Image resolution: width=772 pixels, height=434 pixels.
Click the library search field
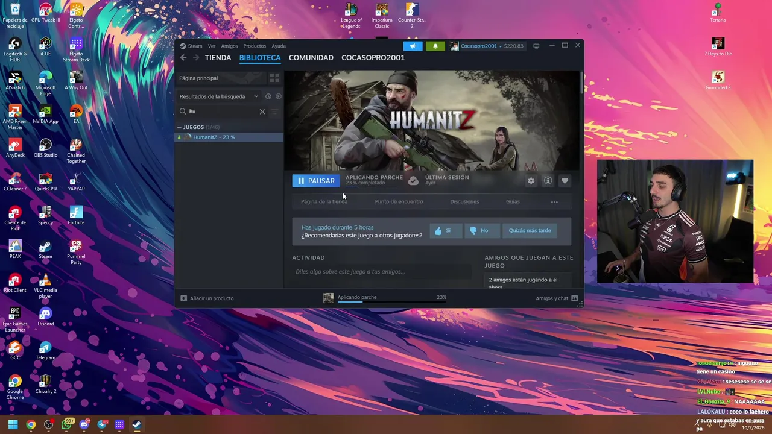tap(221, 112)
